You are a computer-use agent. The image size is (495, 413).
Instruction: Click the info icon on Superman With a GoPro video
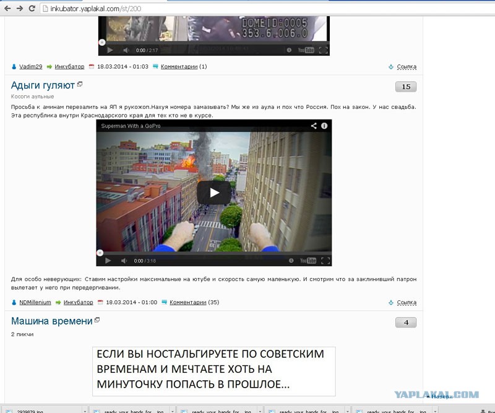click(324, 126)
